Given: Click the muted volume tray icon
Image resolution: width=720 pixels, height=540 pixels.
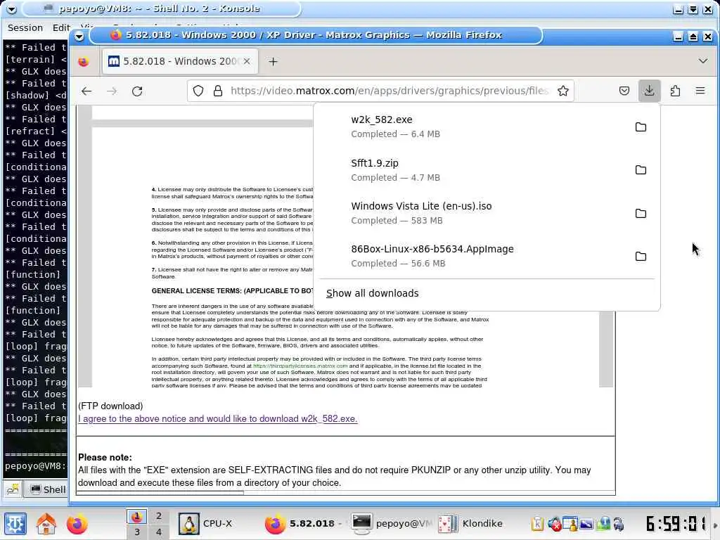Looking at the screenshot, I should pyautogui.click(x=554, y=523).
